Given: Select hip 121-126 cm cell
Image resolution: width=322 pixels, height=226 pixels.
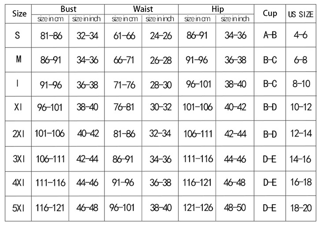Looking at the screenshot, I should (x=198, y=208).
